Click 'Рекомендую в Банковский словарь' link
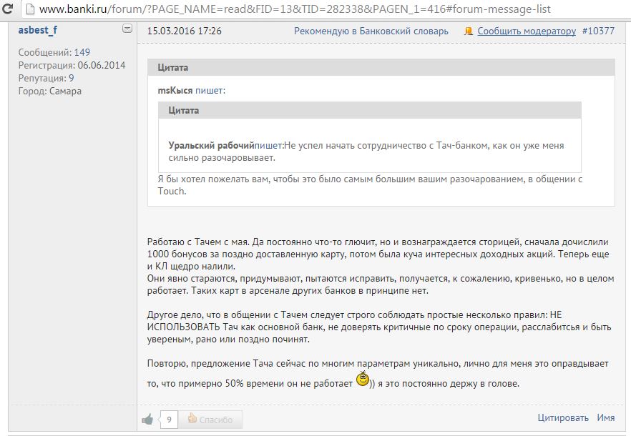 371,31
